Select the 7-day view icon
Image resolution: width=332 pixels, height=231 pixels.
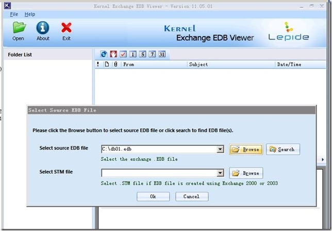pyautogui.click(x=152, y=54)
